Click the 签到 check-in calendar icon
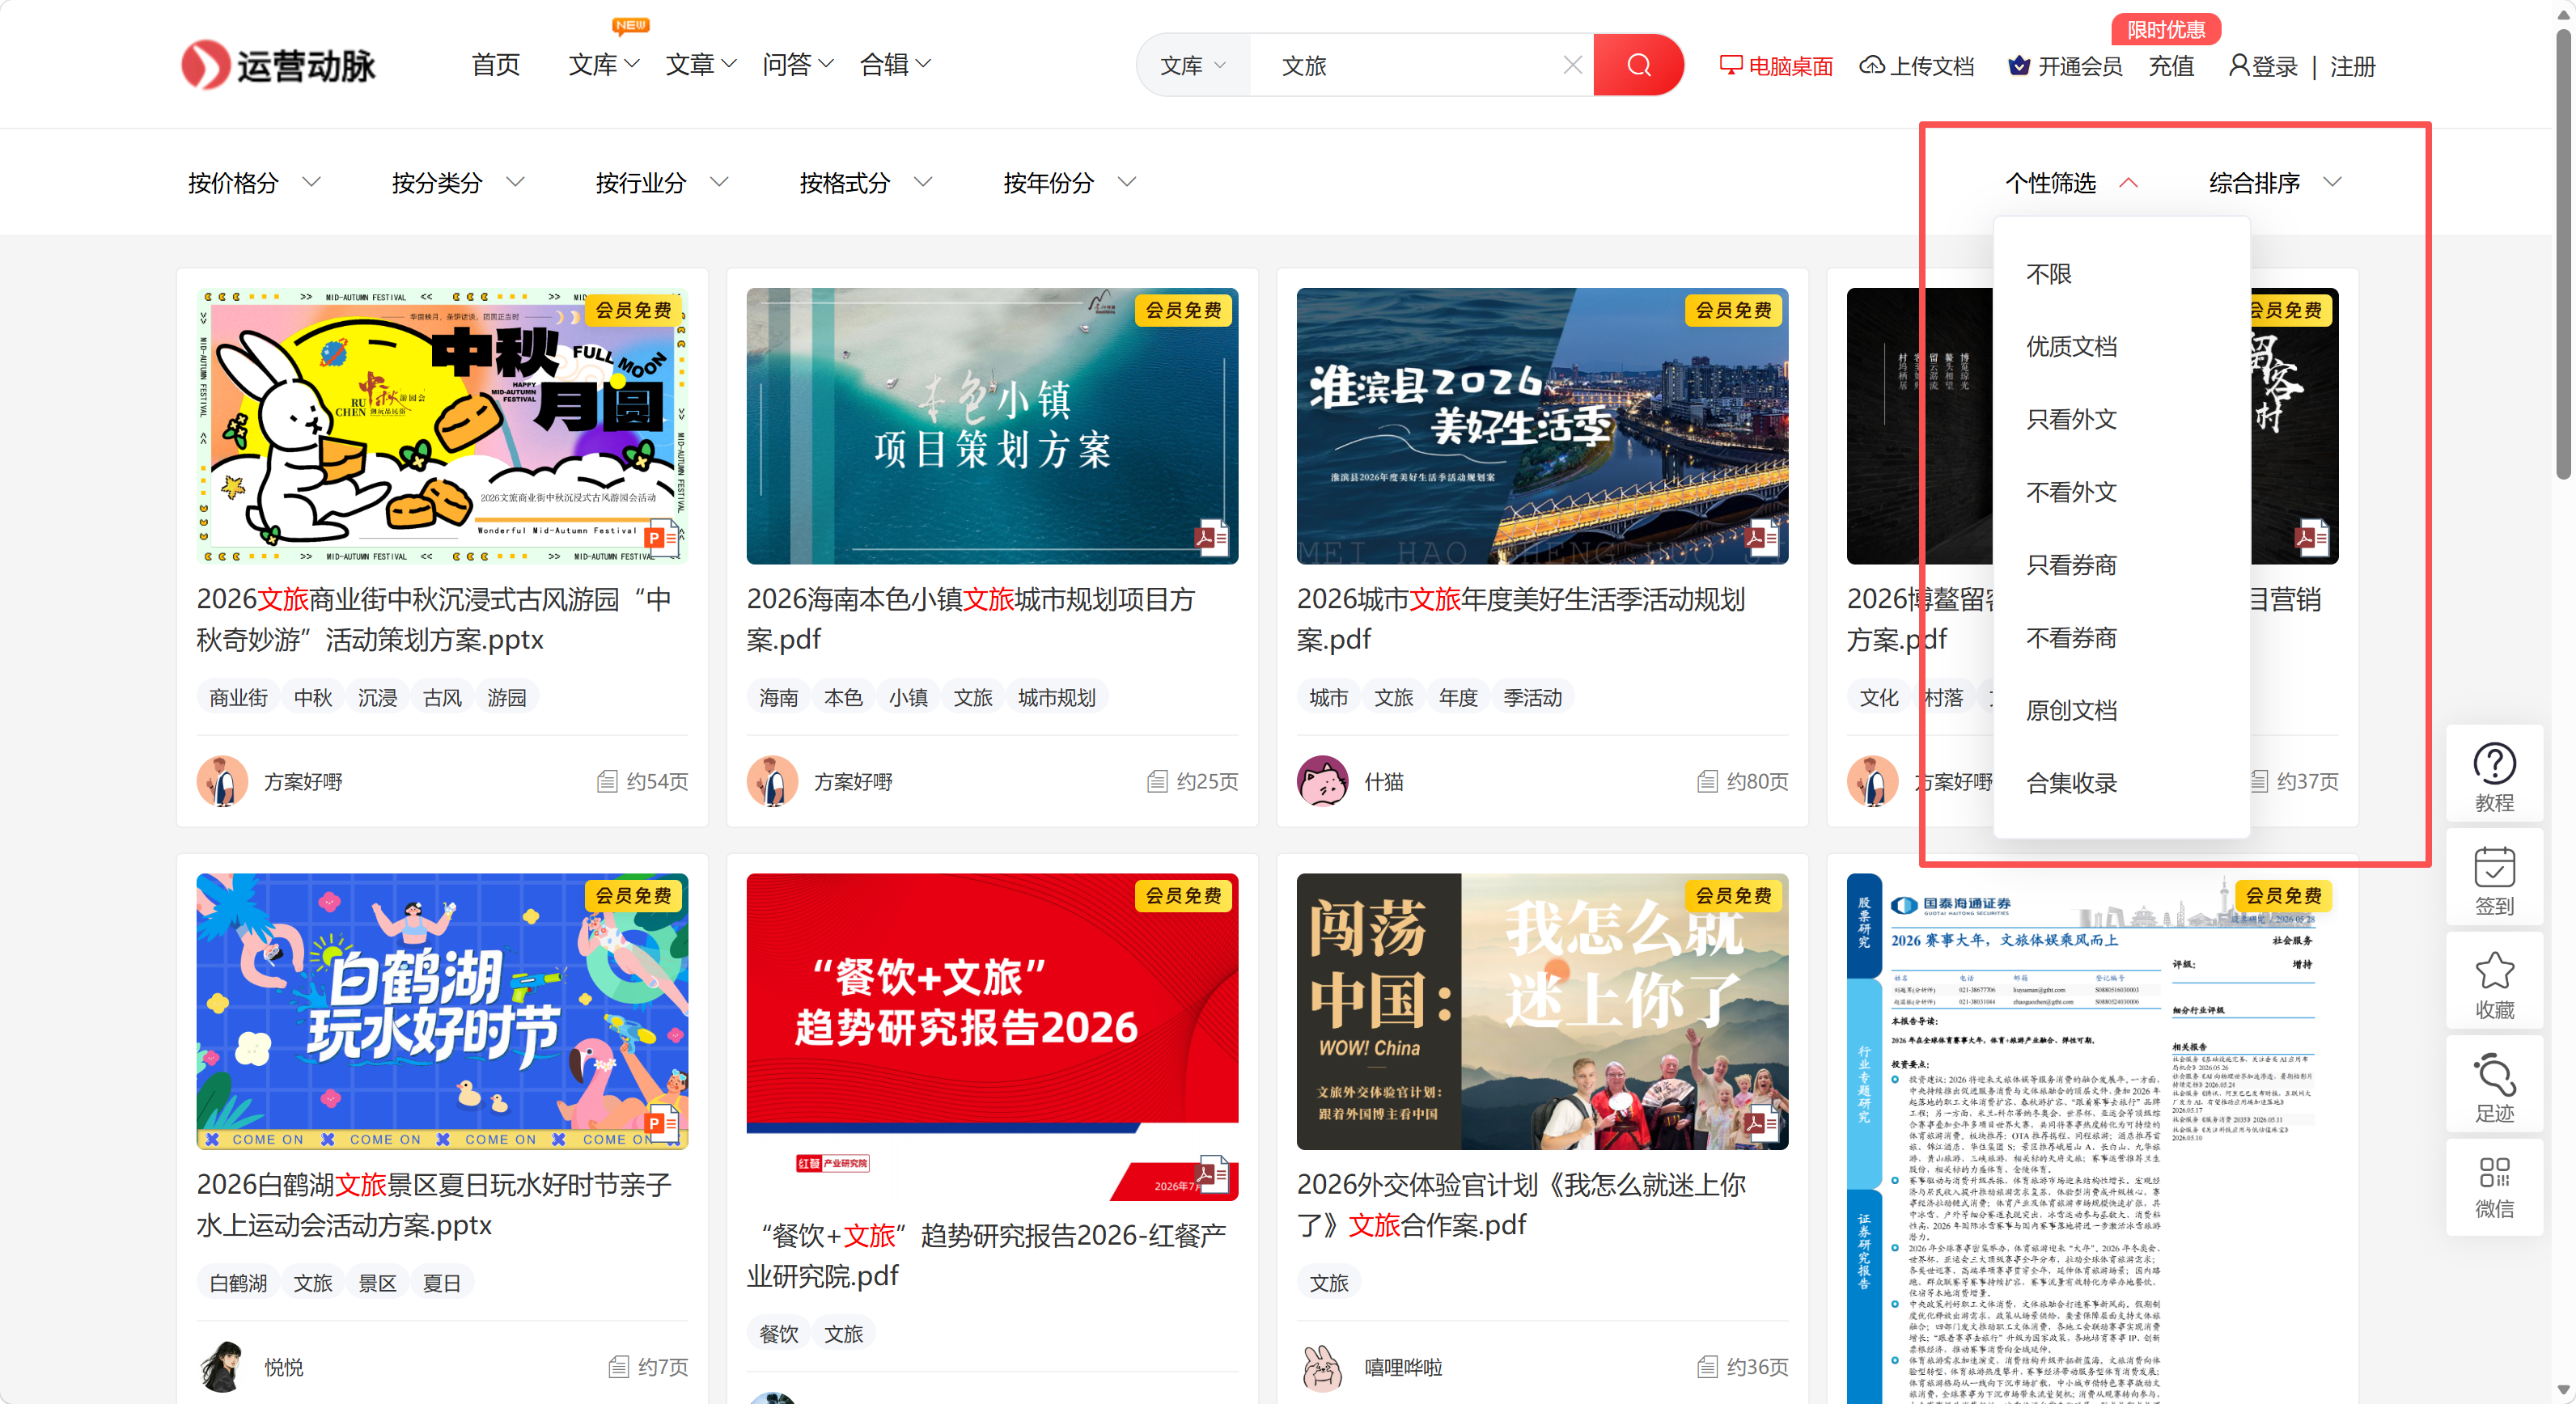The width and height of the screenshot is (2576, 1404). pyautogui.click(x=2494, y=881)
